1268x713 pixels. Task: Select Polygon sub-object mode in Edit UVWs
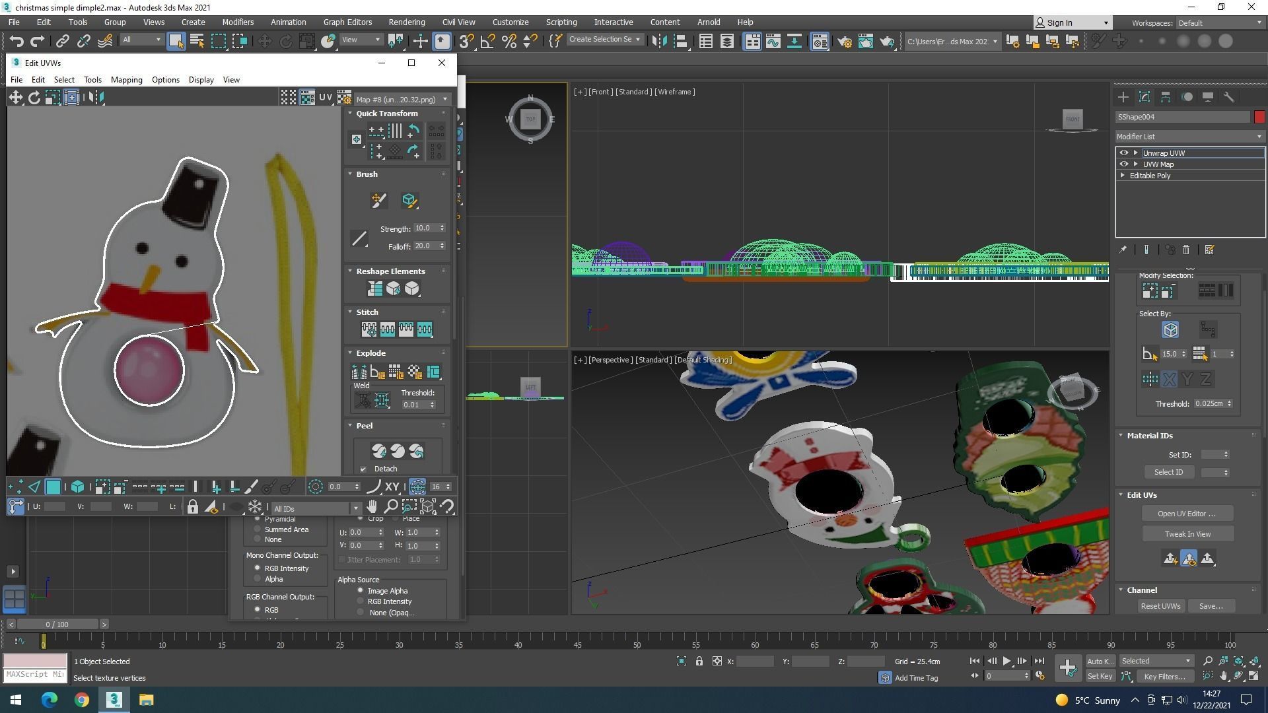pos(53,487)
